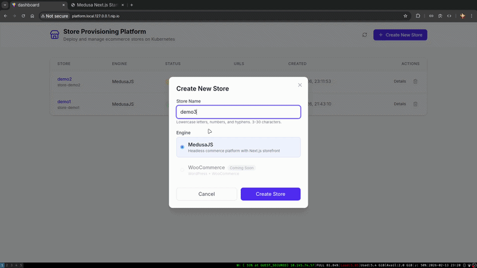Click the link extension icon
Viewport: 477px width, 268px height.
[431, 16]
